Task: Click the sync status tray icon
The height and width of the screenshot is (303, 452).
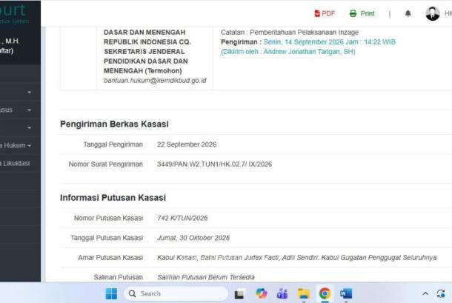Action: click(x=441, y=293)
